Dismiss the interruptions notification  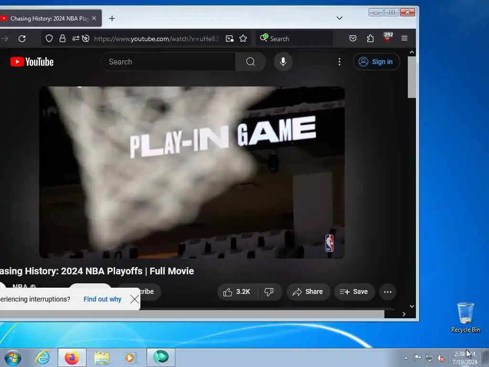click(135, 299)
